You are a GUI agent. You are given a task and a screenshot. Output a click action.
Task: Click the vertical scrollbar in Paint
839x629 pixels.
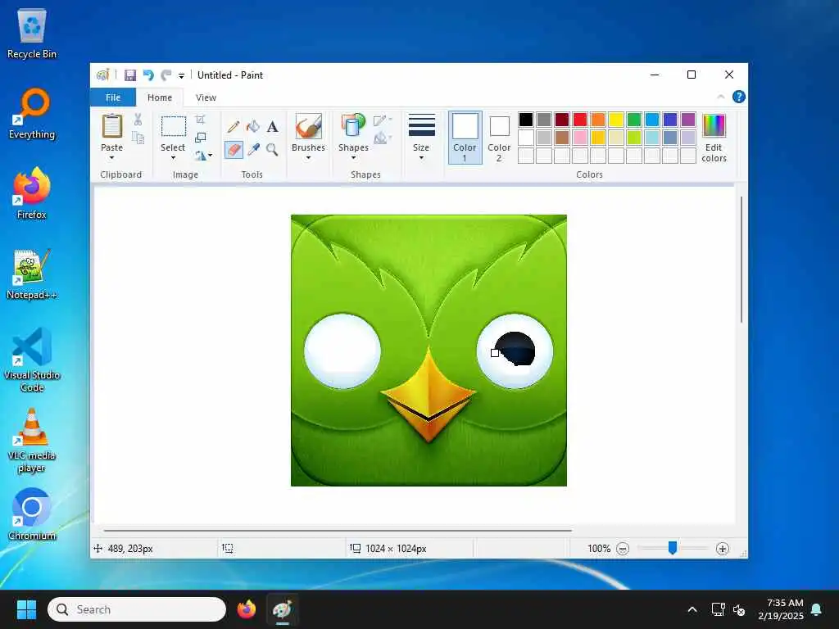point(741,260)
